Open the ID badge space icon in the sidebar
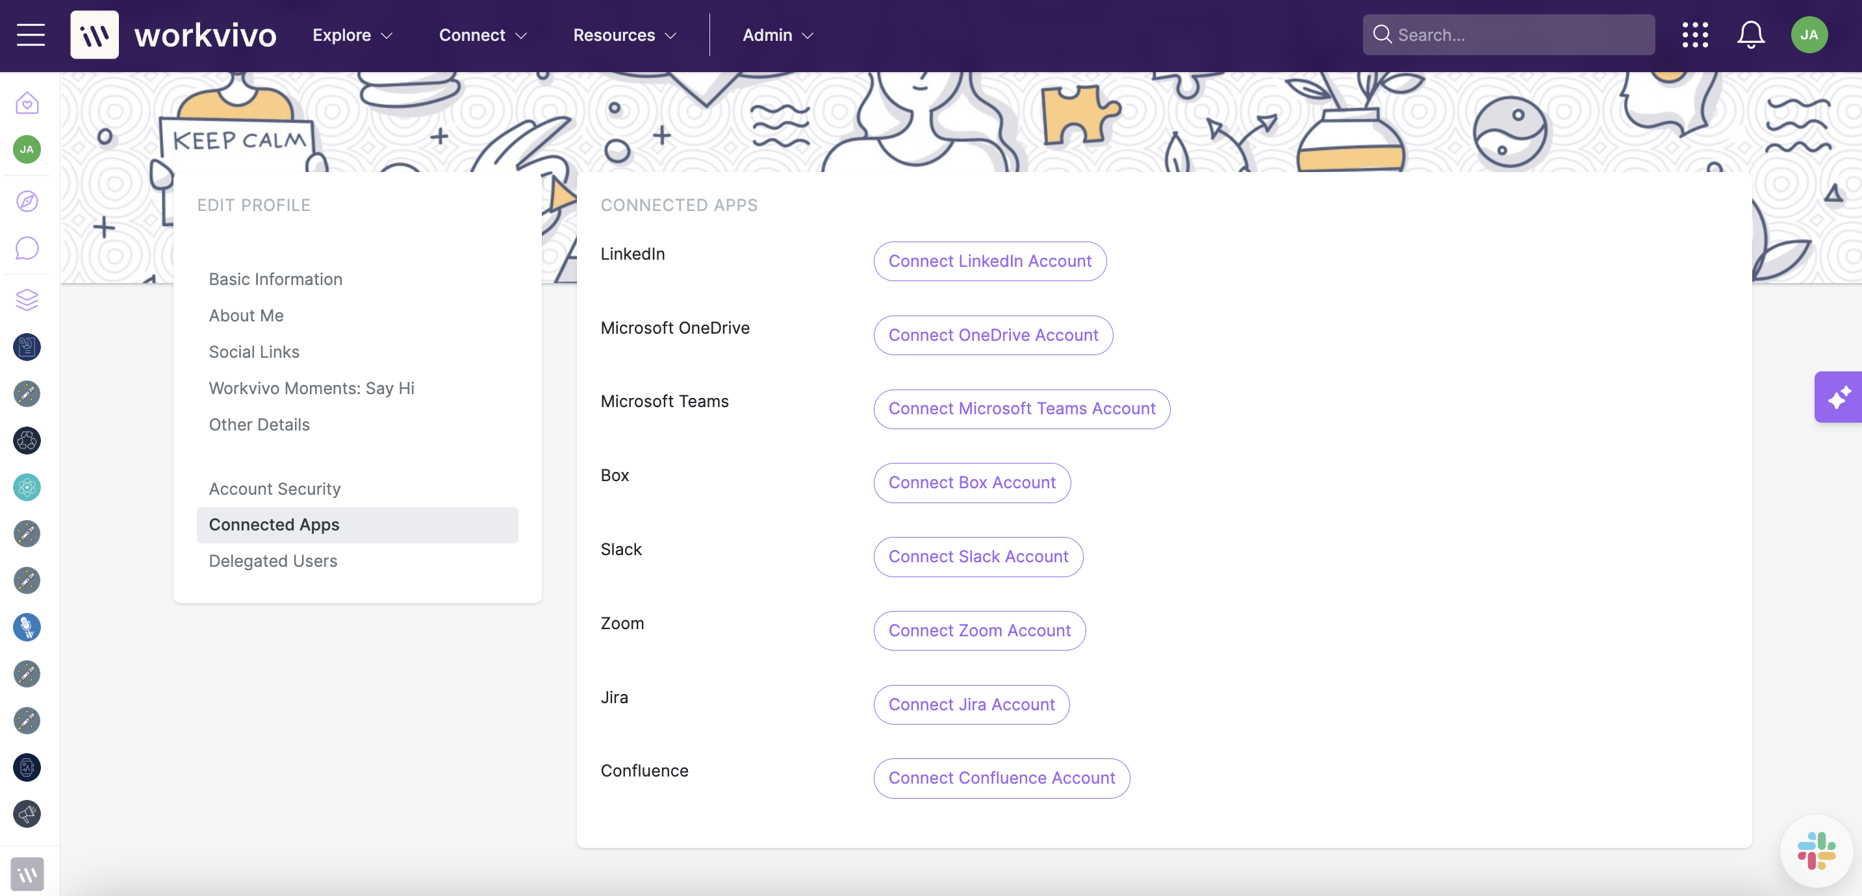 (27, 347)
